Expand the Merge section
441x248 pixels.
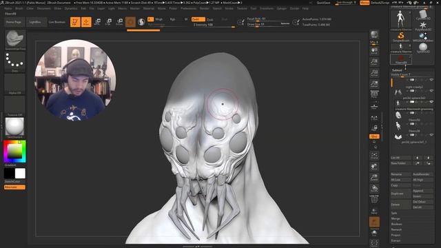(396, 218)
